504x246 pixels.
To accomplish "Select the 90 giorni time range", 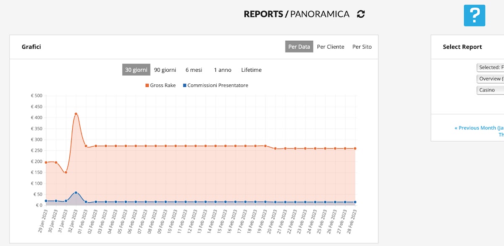I will (165, 70).
